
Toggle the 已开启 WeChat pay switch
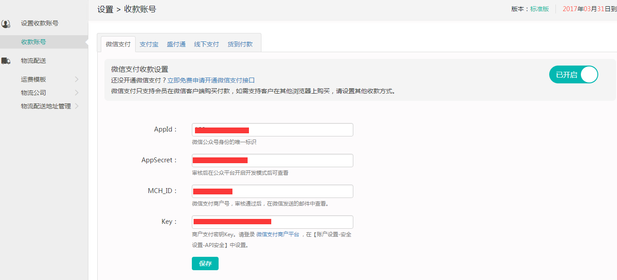pyautogui.click(x=573, y=75)
